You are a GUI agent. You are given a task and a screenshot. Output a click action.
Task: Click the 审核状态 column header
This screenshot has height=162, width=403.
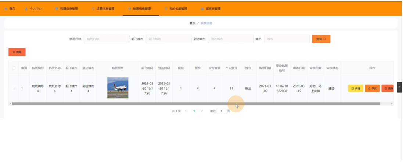(x=332, y=68)
